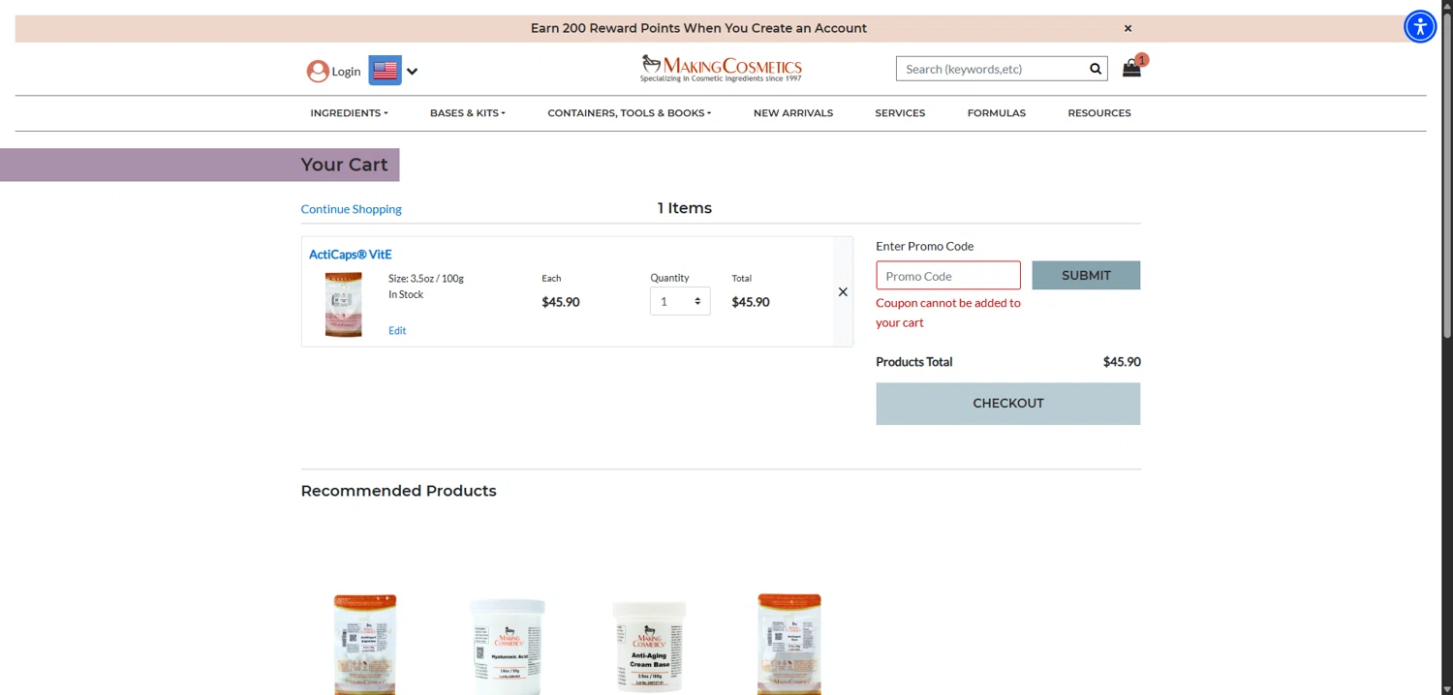Click the search magnifier icon
1453x695 pixels.
tap(1096, 69)
